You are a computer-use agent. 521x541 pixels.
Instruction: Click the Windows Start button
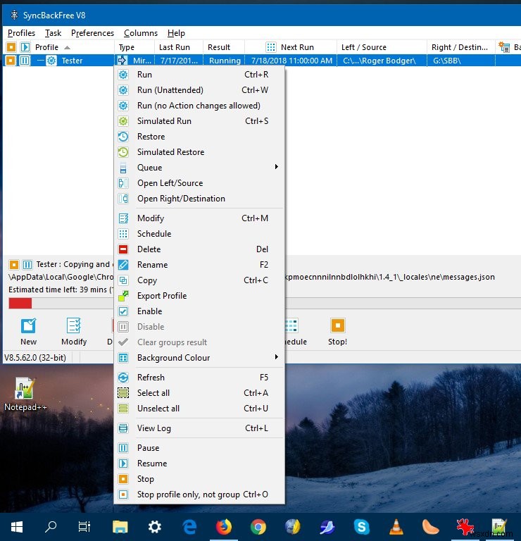click(x=17, y=526)
